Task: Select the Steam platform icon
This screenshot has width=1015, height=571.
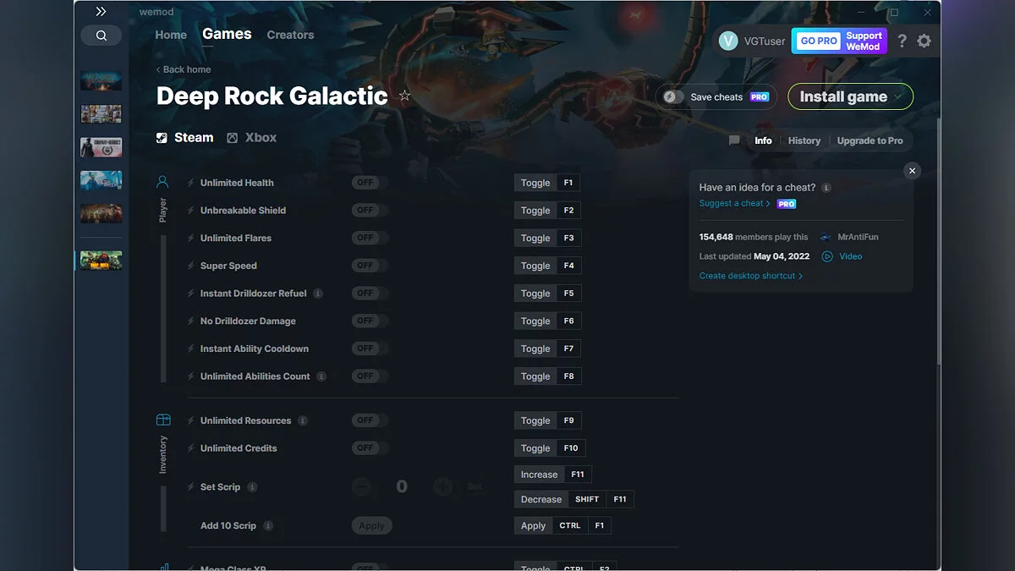Action: (161, 137)
